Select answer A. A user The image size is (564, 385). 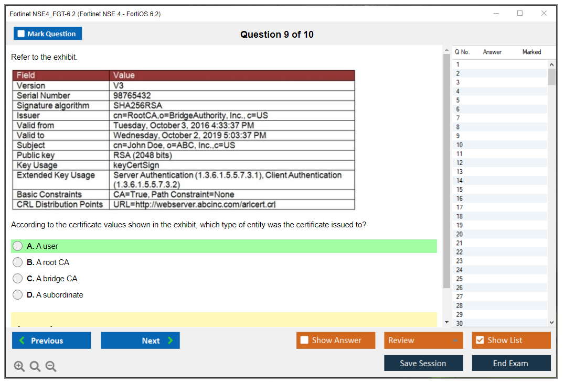[18, 246]
